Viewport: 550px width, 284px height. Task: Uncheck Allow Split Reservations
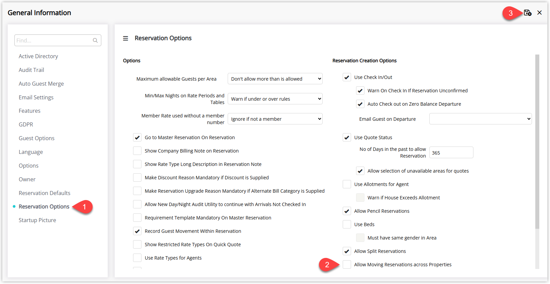coord(347,251)
